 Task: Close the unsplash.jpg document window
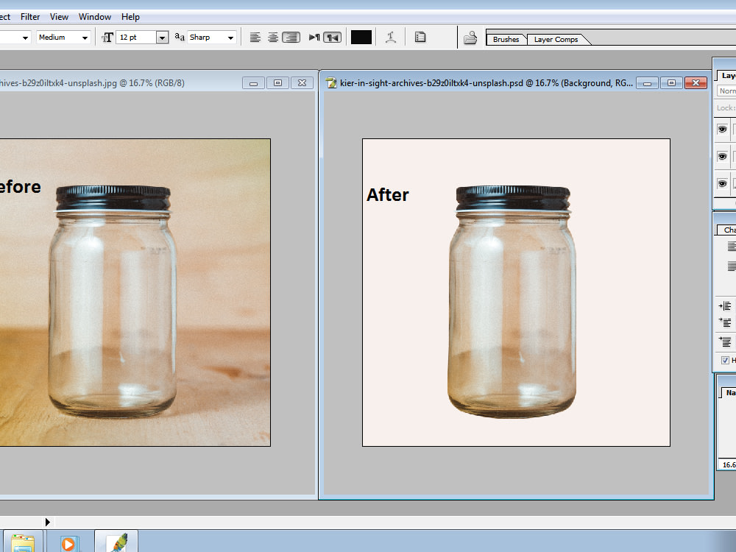302,83
